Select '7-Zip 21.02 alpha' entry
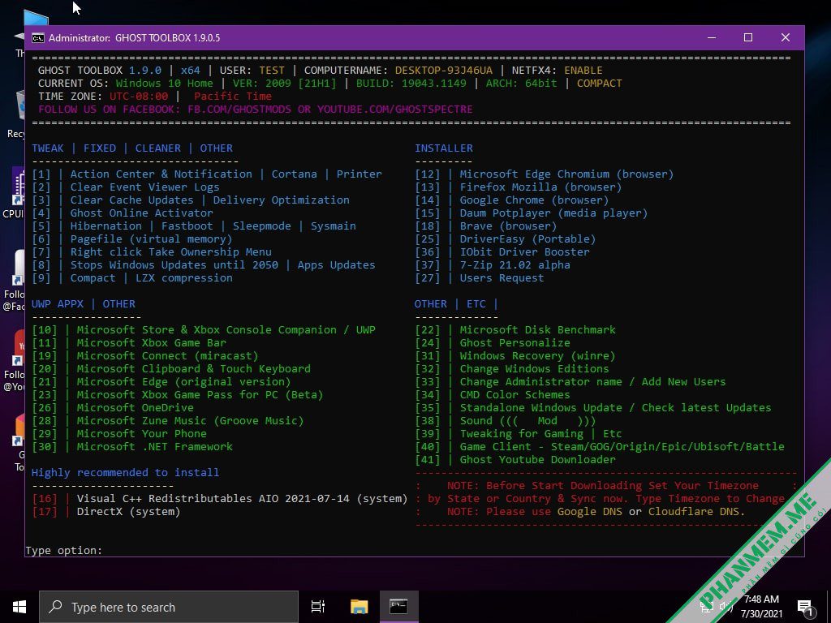831x623 pixels. 493,265
